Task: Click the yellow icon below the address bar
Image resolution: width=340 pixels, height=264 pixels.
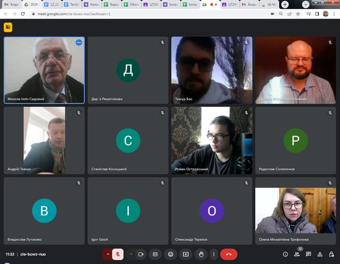Action: click(x=8, y=27)
